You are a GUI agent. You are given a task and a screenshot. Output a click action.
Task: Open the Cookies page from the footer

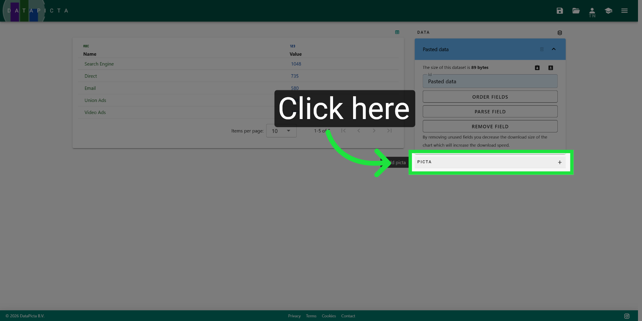tap(329, 316)
